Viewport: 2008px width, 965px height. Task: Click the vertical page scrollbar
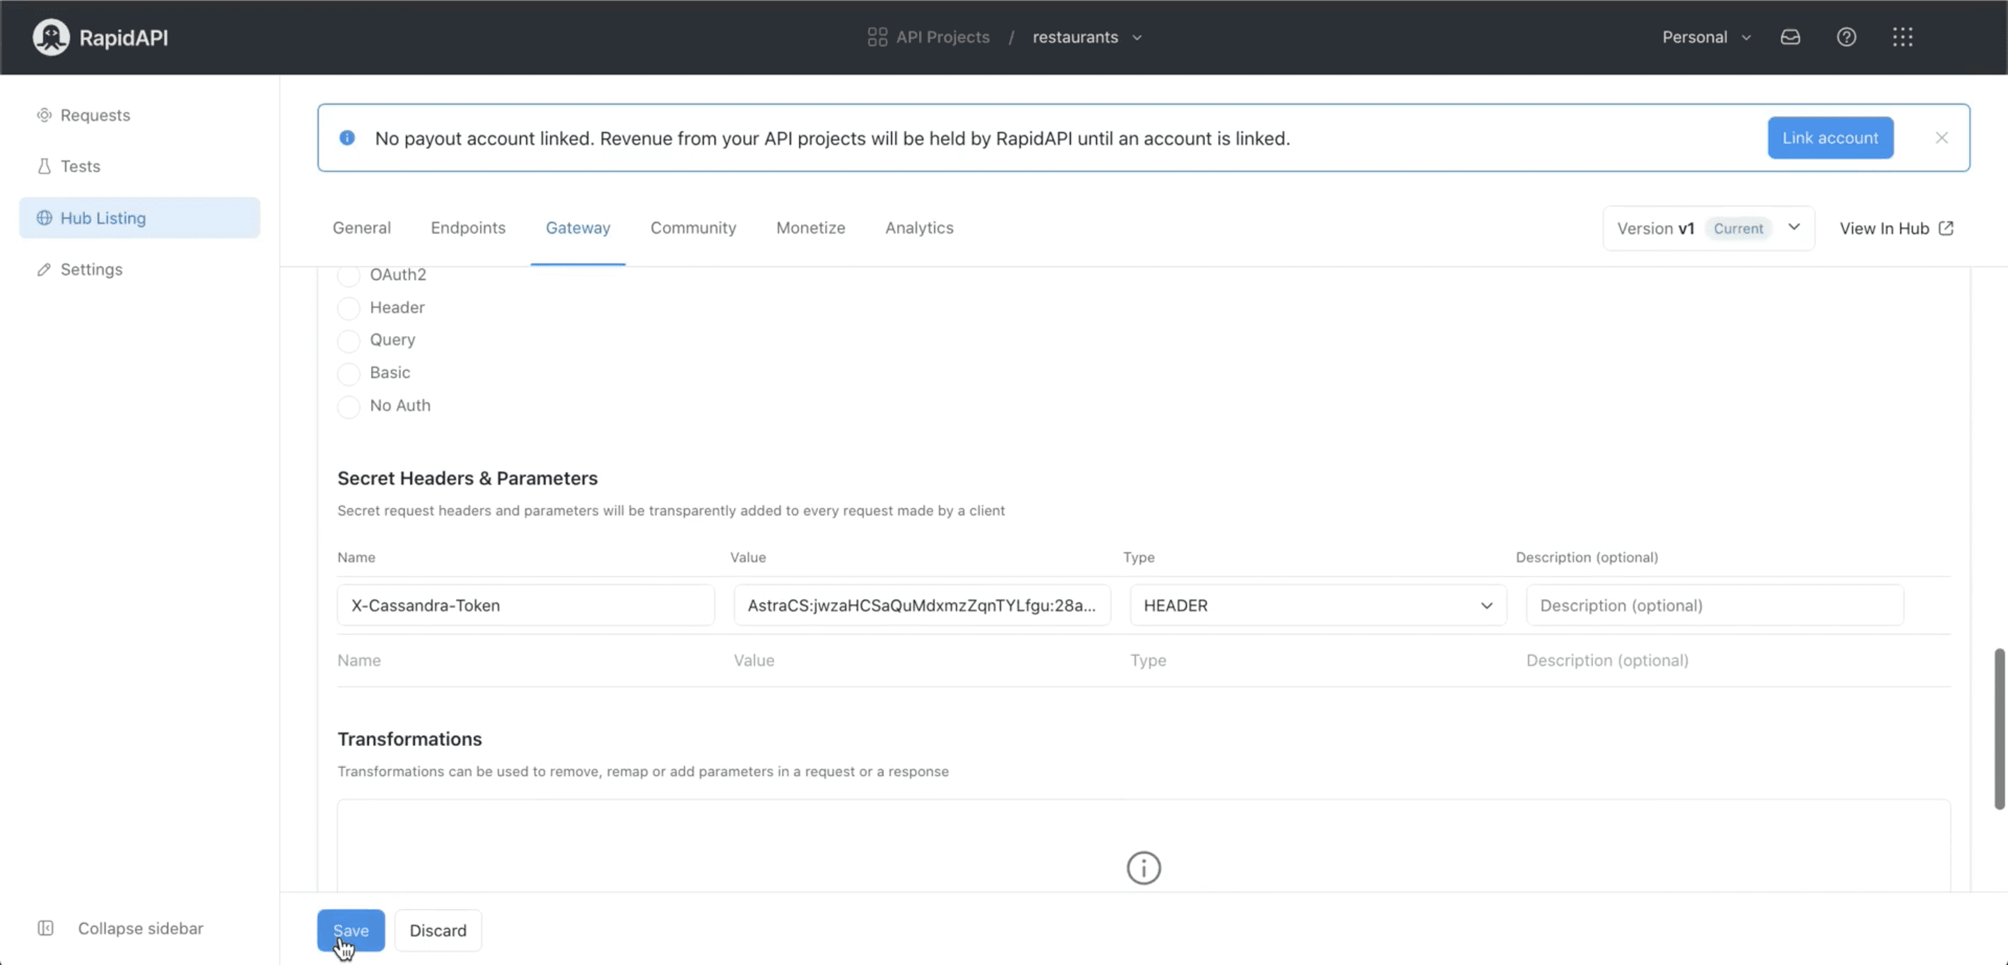click(2000, 729)
